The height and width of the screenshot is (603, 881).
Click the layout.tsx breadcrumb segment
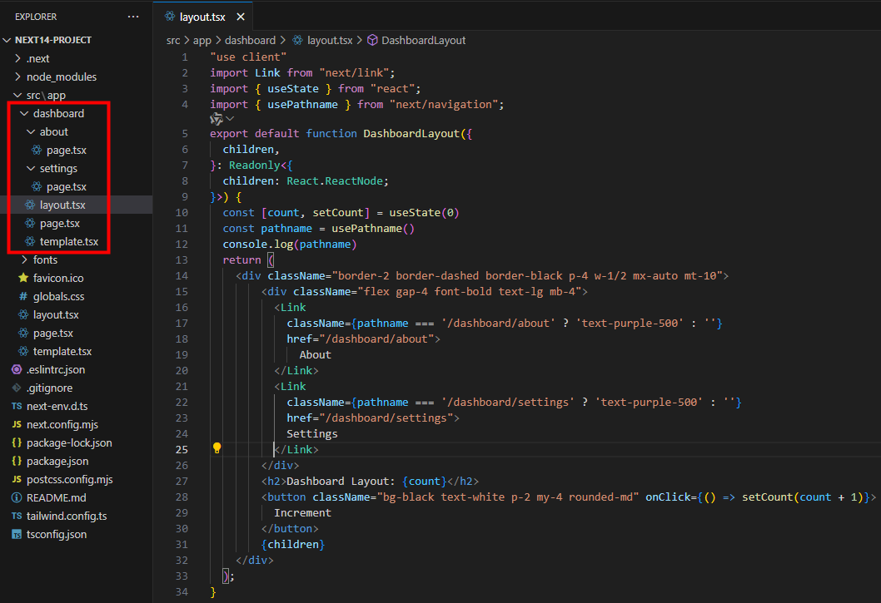tap(330, 41)
